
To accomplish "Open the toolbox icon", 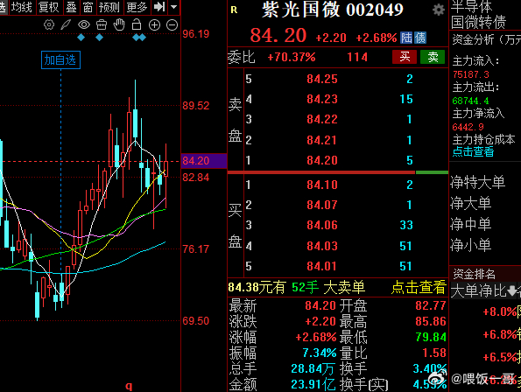I will (102, 24).
